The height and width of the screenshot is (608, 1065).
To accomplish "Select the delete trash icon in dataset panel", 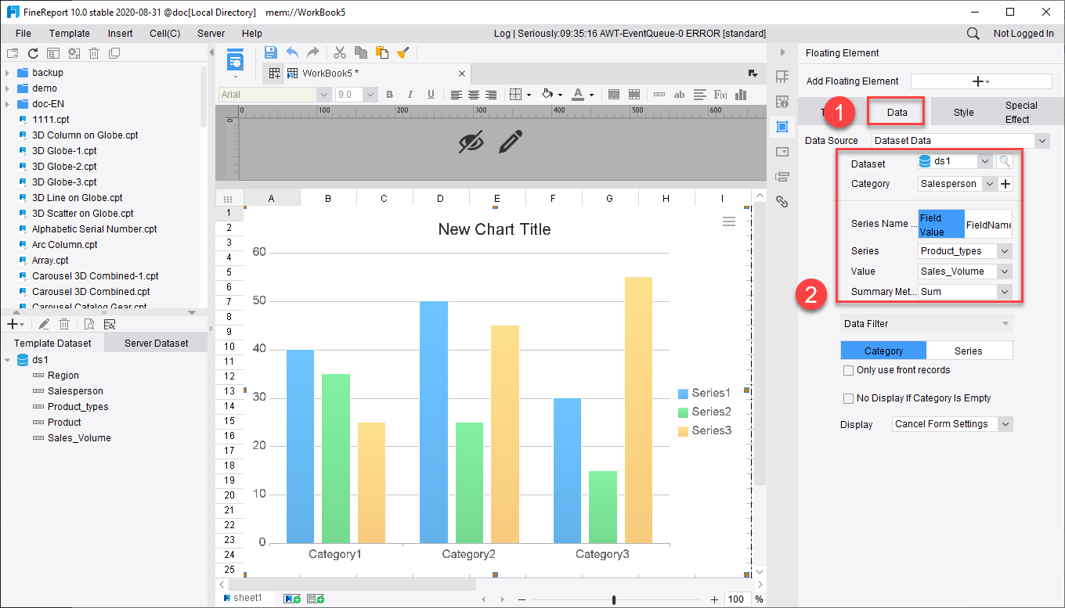I will [63, 323].
